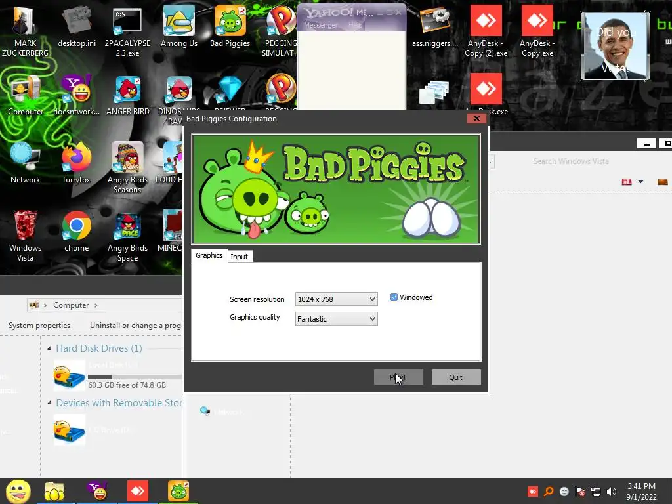Open the smiley Start button
Screen dimensions: 672x504
(18, 491)
